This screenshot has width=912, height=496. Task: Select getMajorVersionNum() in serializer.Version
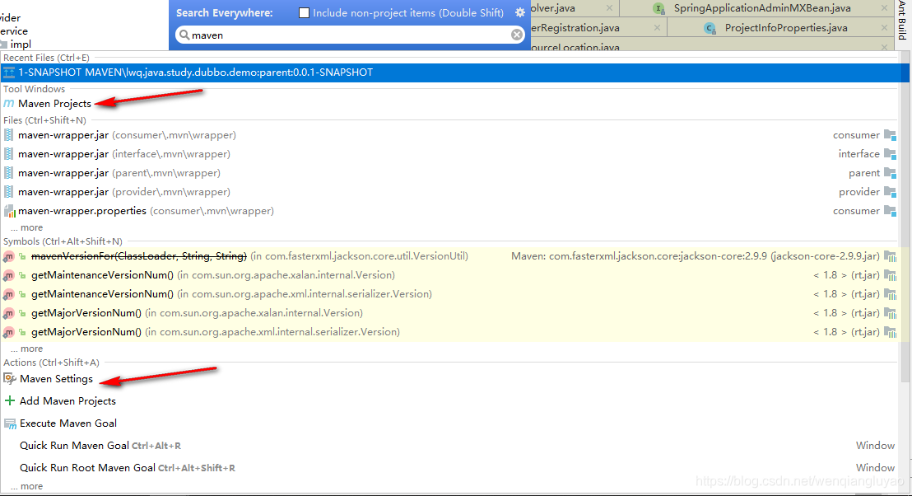pos(449,332)
